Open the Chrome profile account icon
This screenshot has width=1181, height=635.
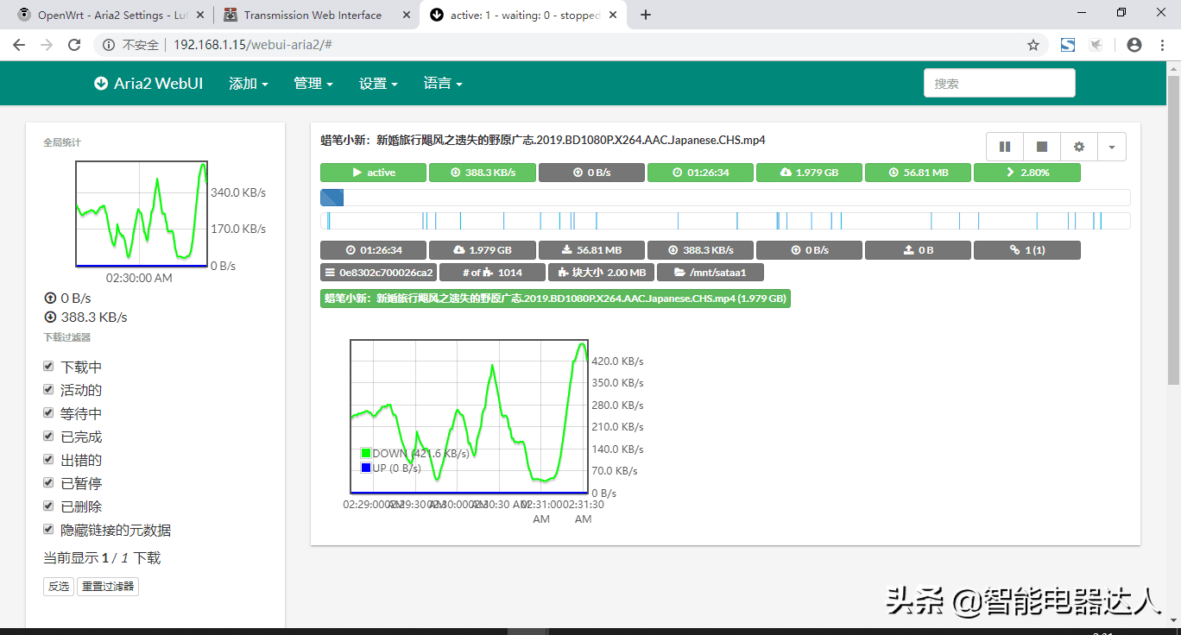click(1134, 45)
